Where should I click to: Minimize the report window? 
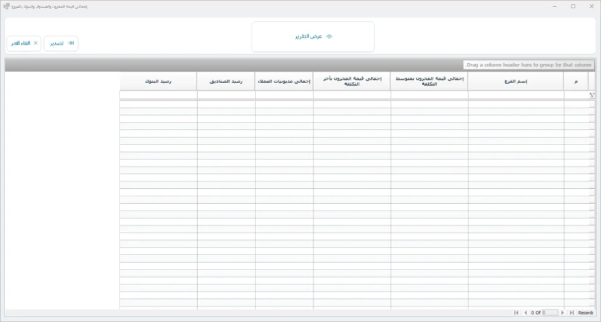click(x=554, y=6)
